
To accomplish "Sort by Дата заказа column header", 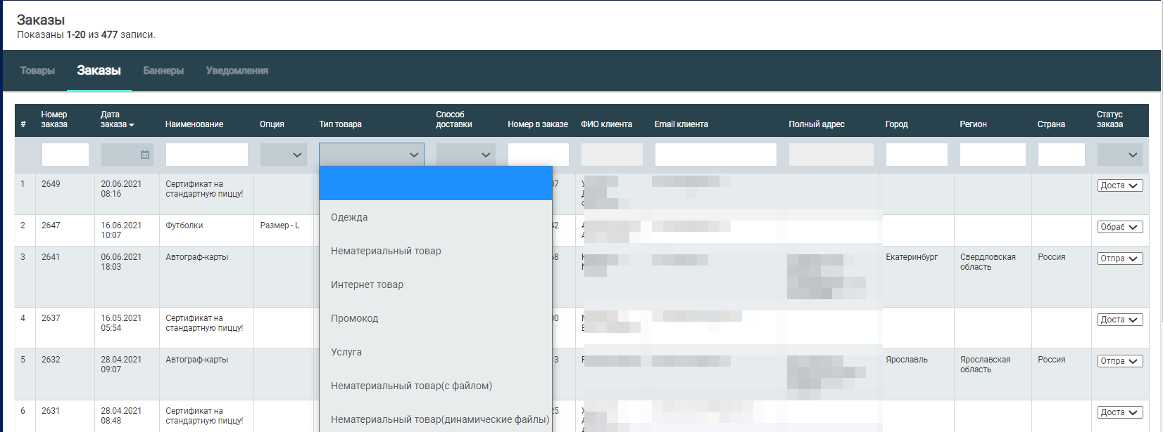I will click(116, 119).
